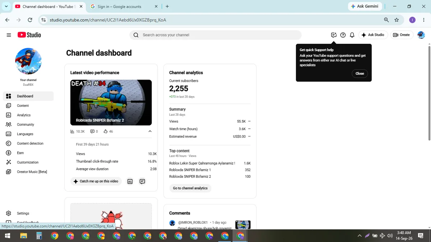Go back in the browser
The height and width of the screenshot is (242, 431).
7,20
